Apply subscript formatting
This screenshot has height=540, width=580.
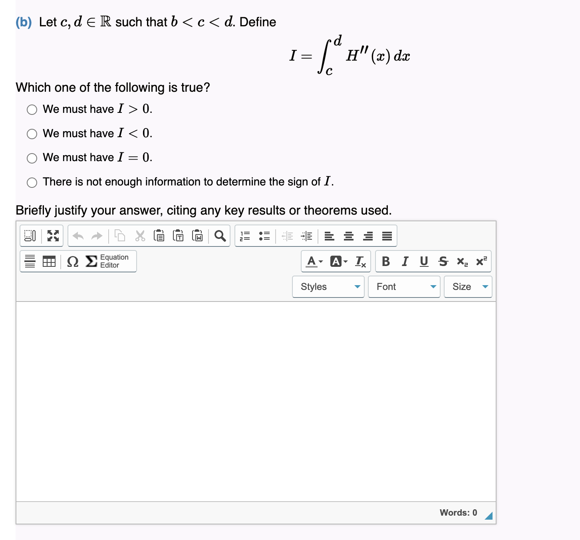[x=462, y=262]
